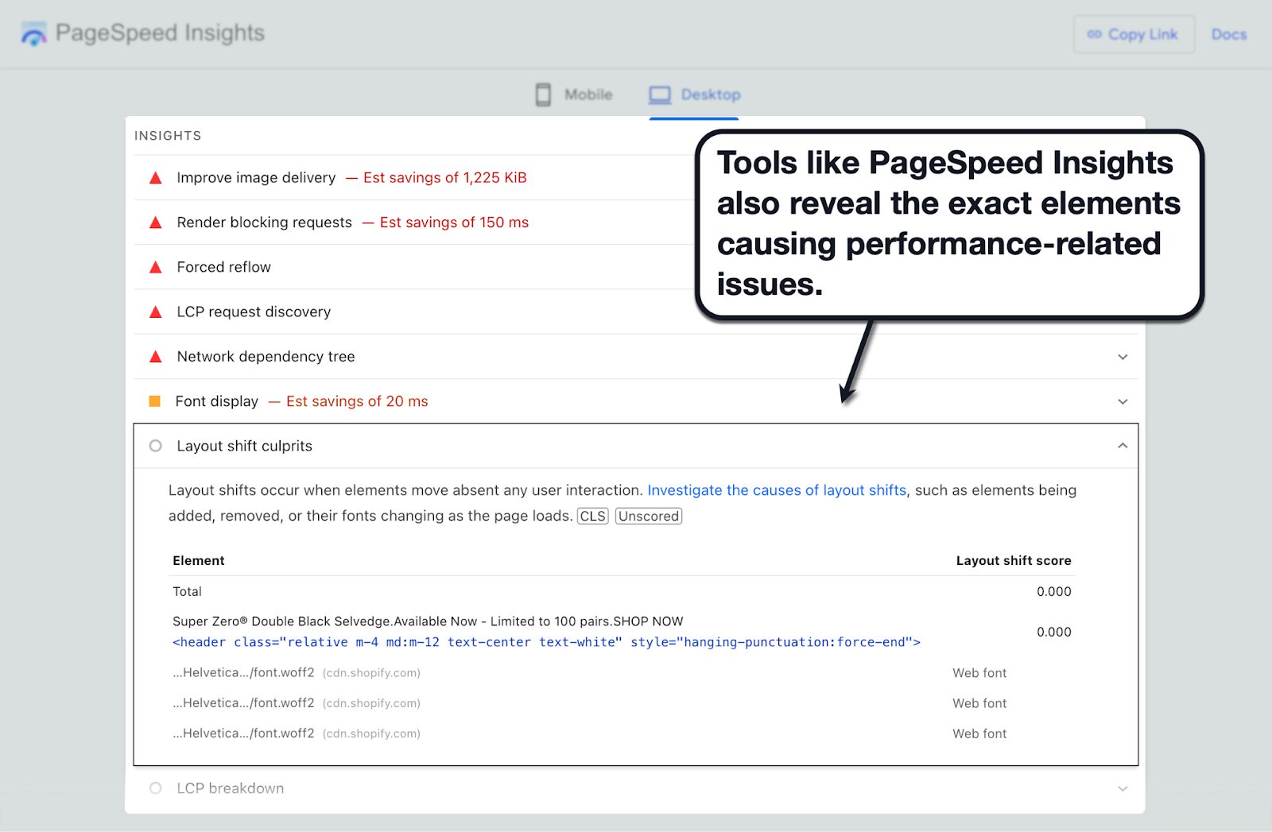This screenshot has height=832, width=1272.
Task: Click orange square icon next to Font display
Action: pos(155,401)
